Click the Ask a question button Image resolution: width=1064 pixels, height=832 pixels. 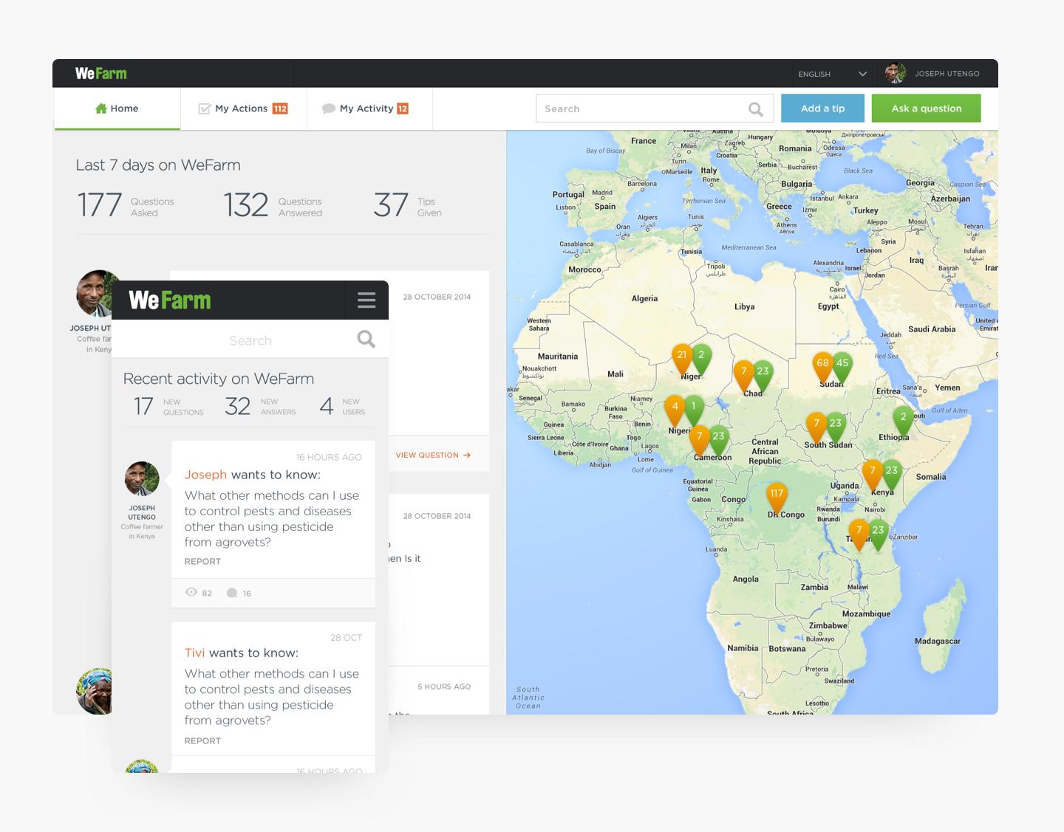(926, 109)
